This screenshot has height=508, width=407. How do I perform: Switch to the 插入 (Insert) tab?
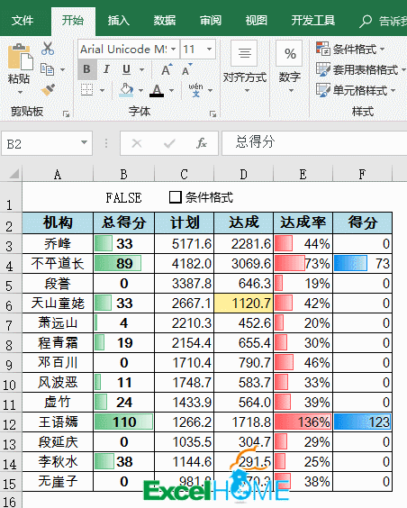tap(119, 21)
